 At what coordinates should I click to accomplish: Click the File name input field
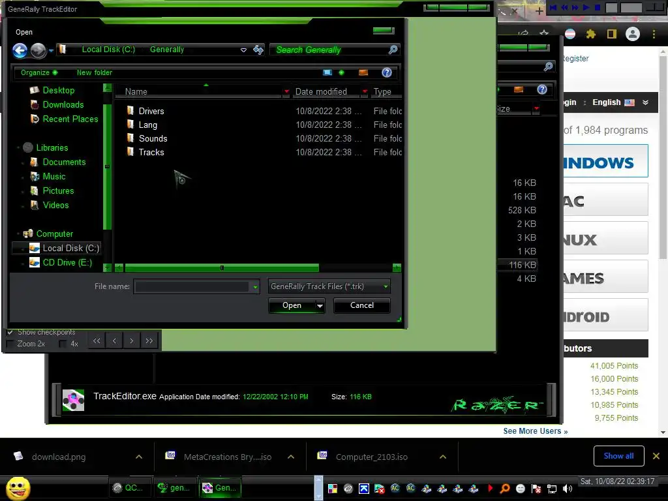[x=192, y=287]
